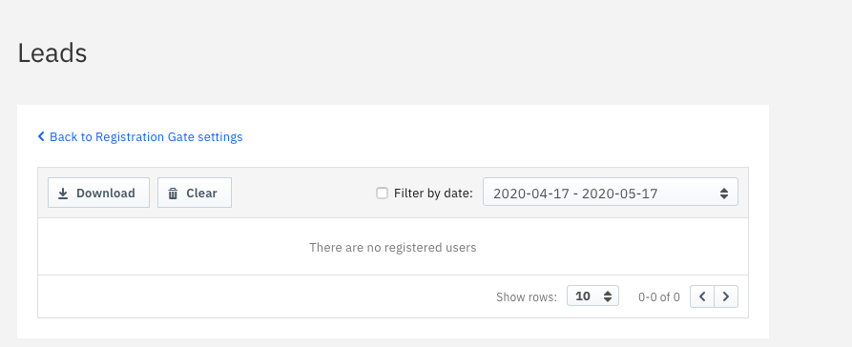Enable the Filter by date checkbox

[382, 193]
